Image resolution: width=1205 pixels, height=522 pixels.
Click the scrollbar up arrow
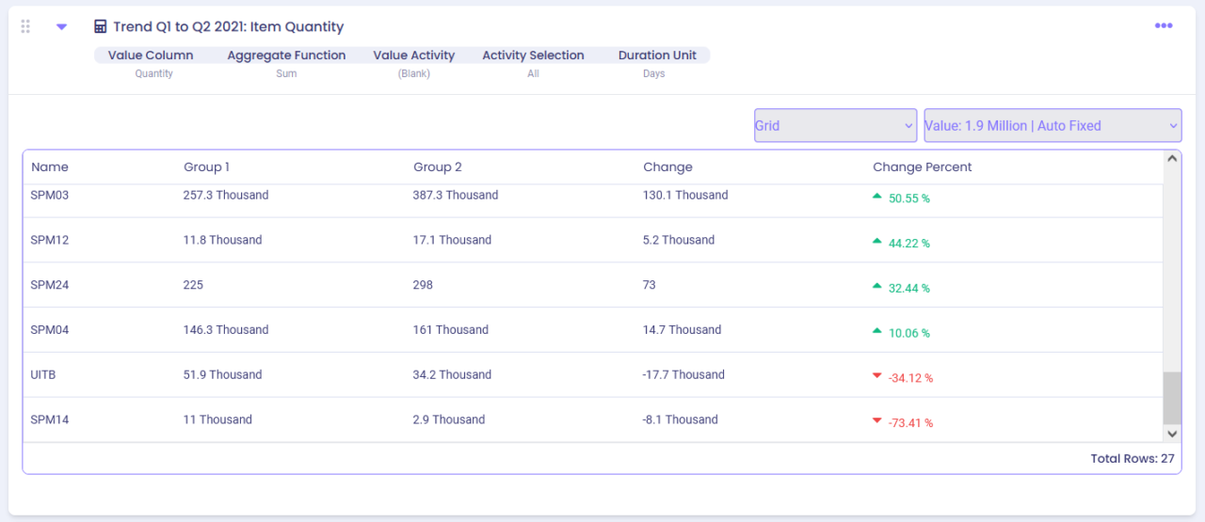[x=1172, y=159]
